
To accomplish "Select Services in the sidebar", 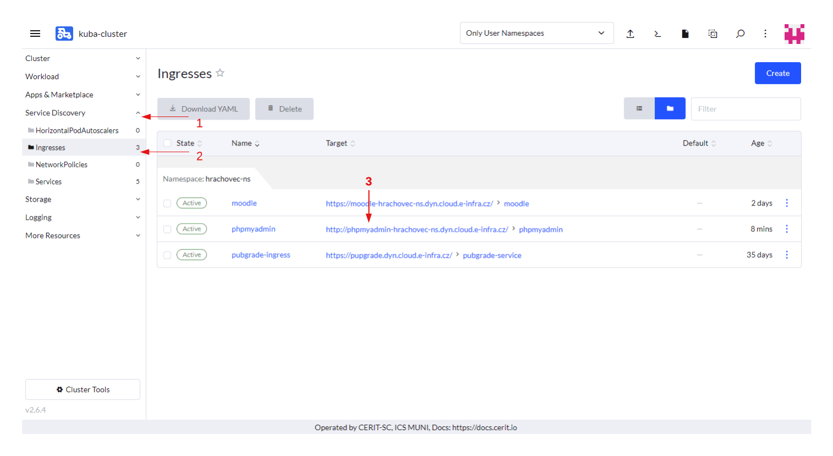I will [48, 182].
